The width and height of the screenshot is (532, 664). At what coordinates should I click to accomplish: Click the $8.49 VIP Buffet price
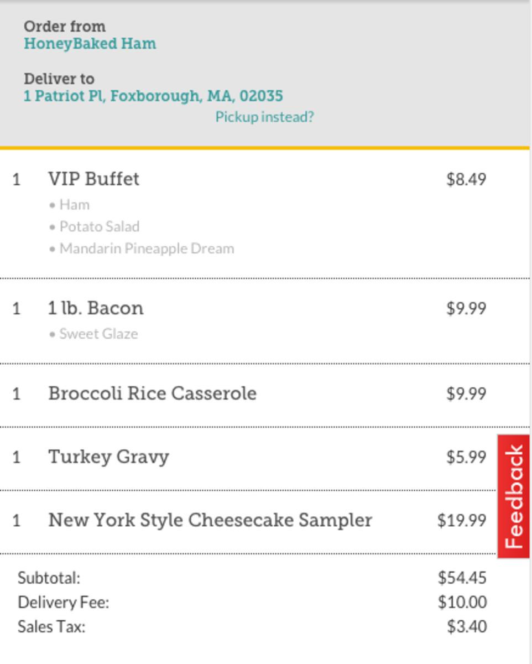coord(466,179)
